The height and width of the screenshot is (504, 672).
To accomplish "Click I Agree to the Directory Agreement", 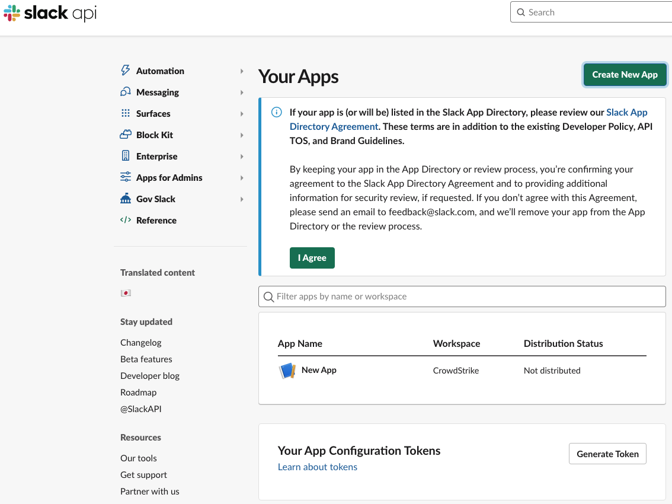I will point(312,257).
